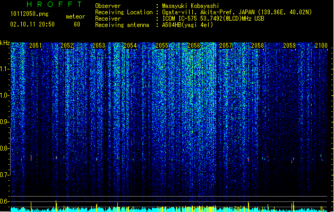Click the meteor echo just before 2051
Screen dimensions: 334x212
(x=31, y=158)
